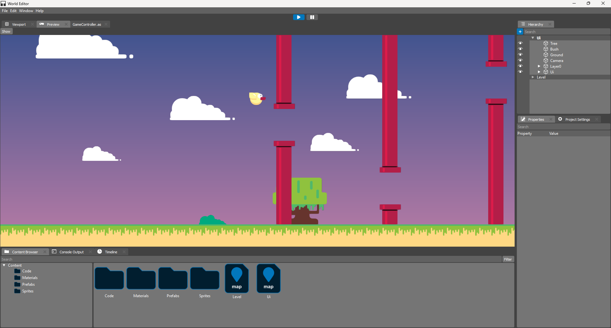Collapse the Content tree root
This screenshot has width=611, height=328.
click(4, 265)
